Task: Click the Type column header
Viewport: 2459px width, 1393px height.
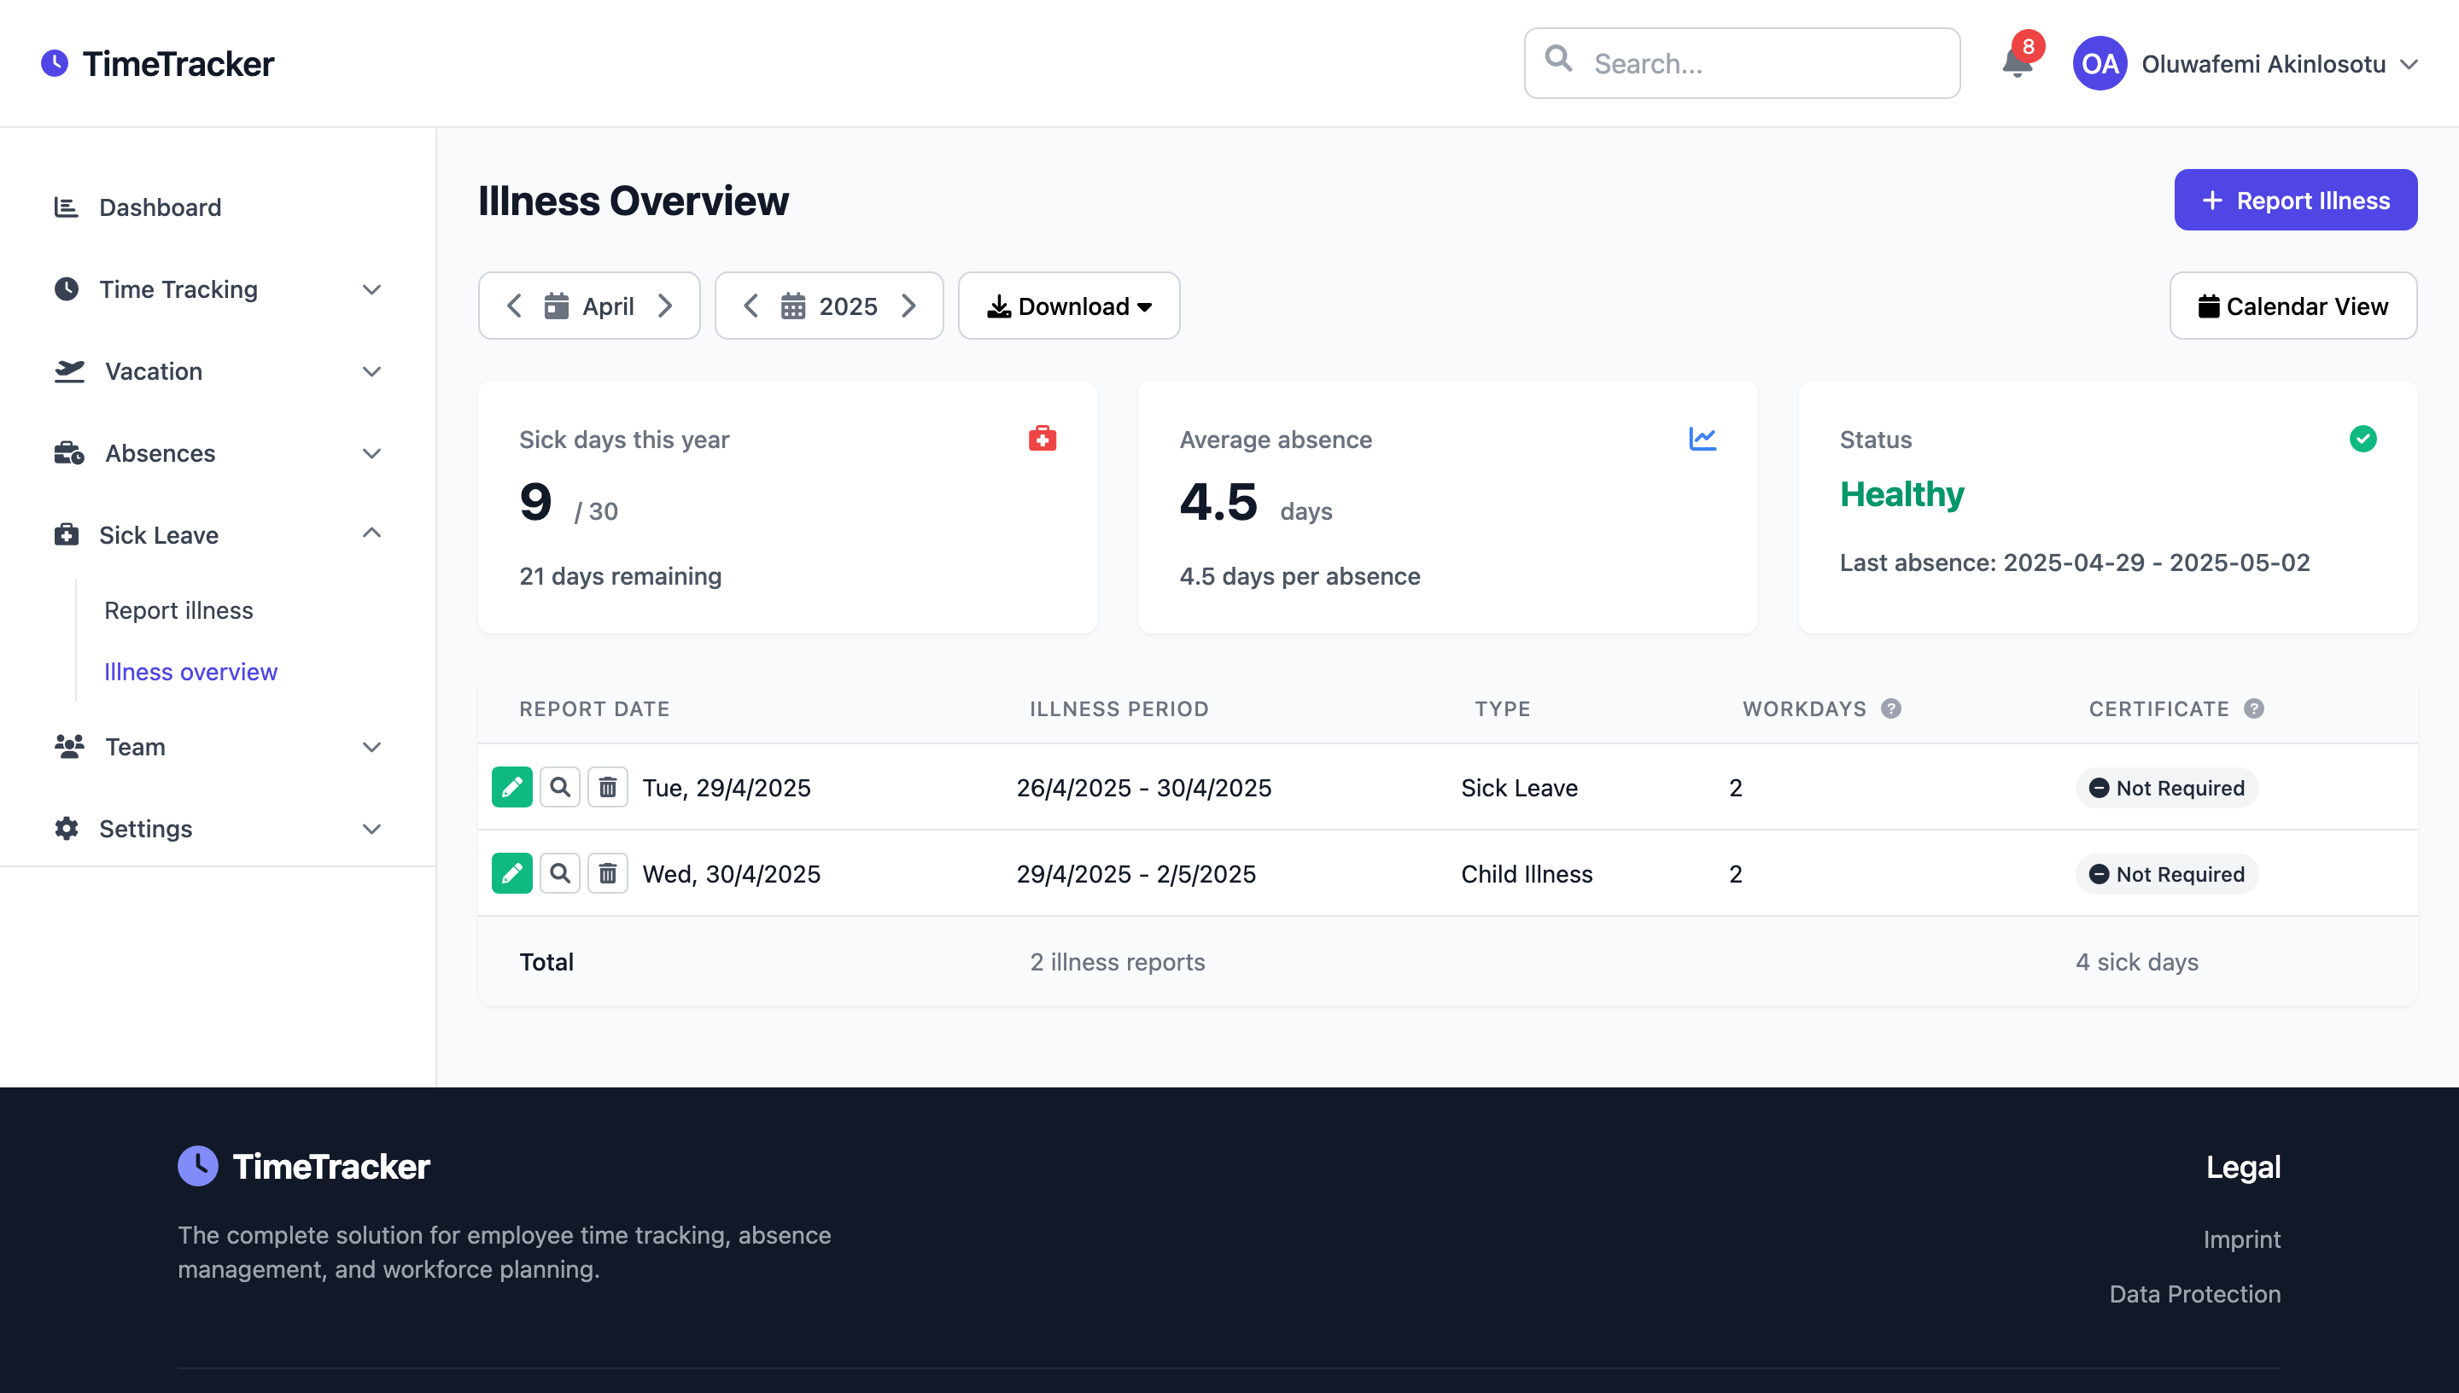Action: [1503, 709]
